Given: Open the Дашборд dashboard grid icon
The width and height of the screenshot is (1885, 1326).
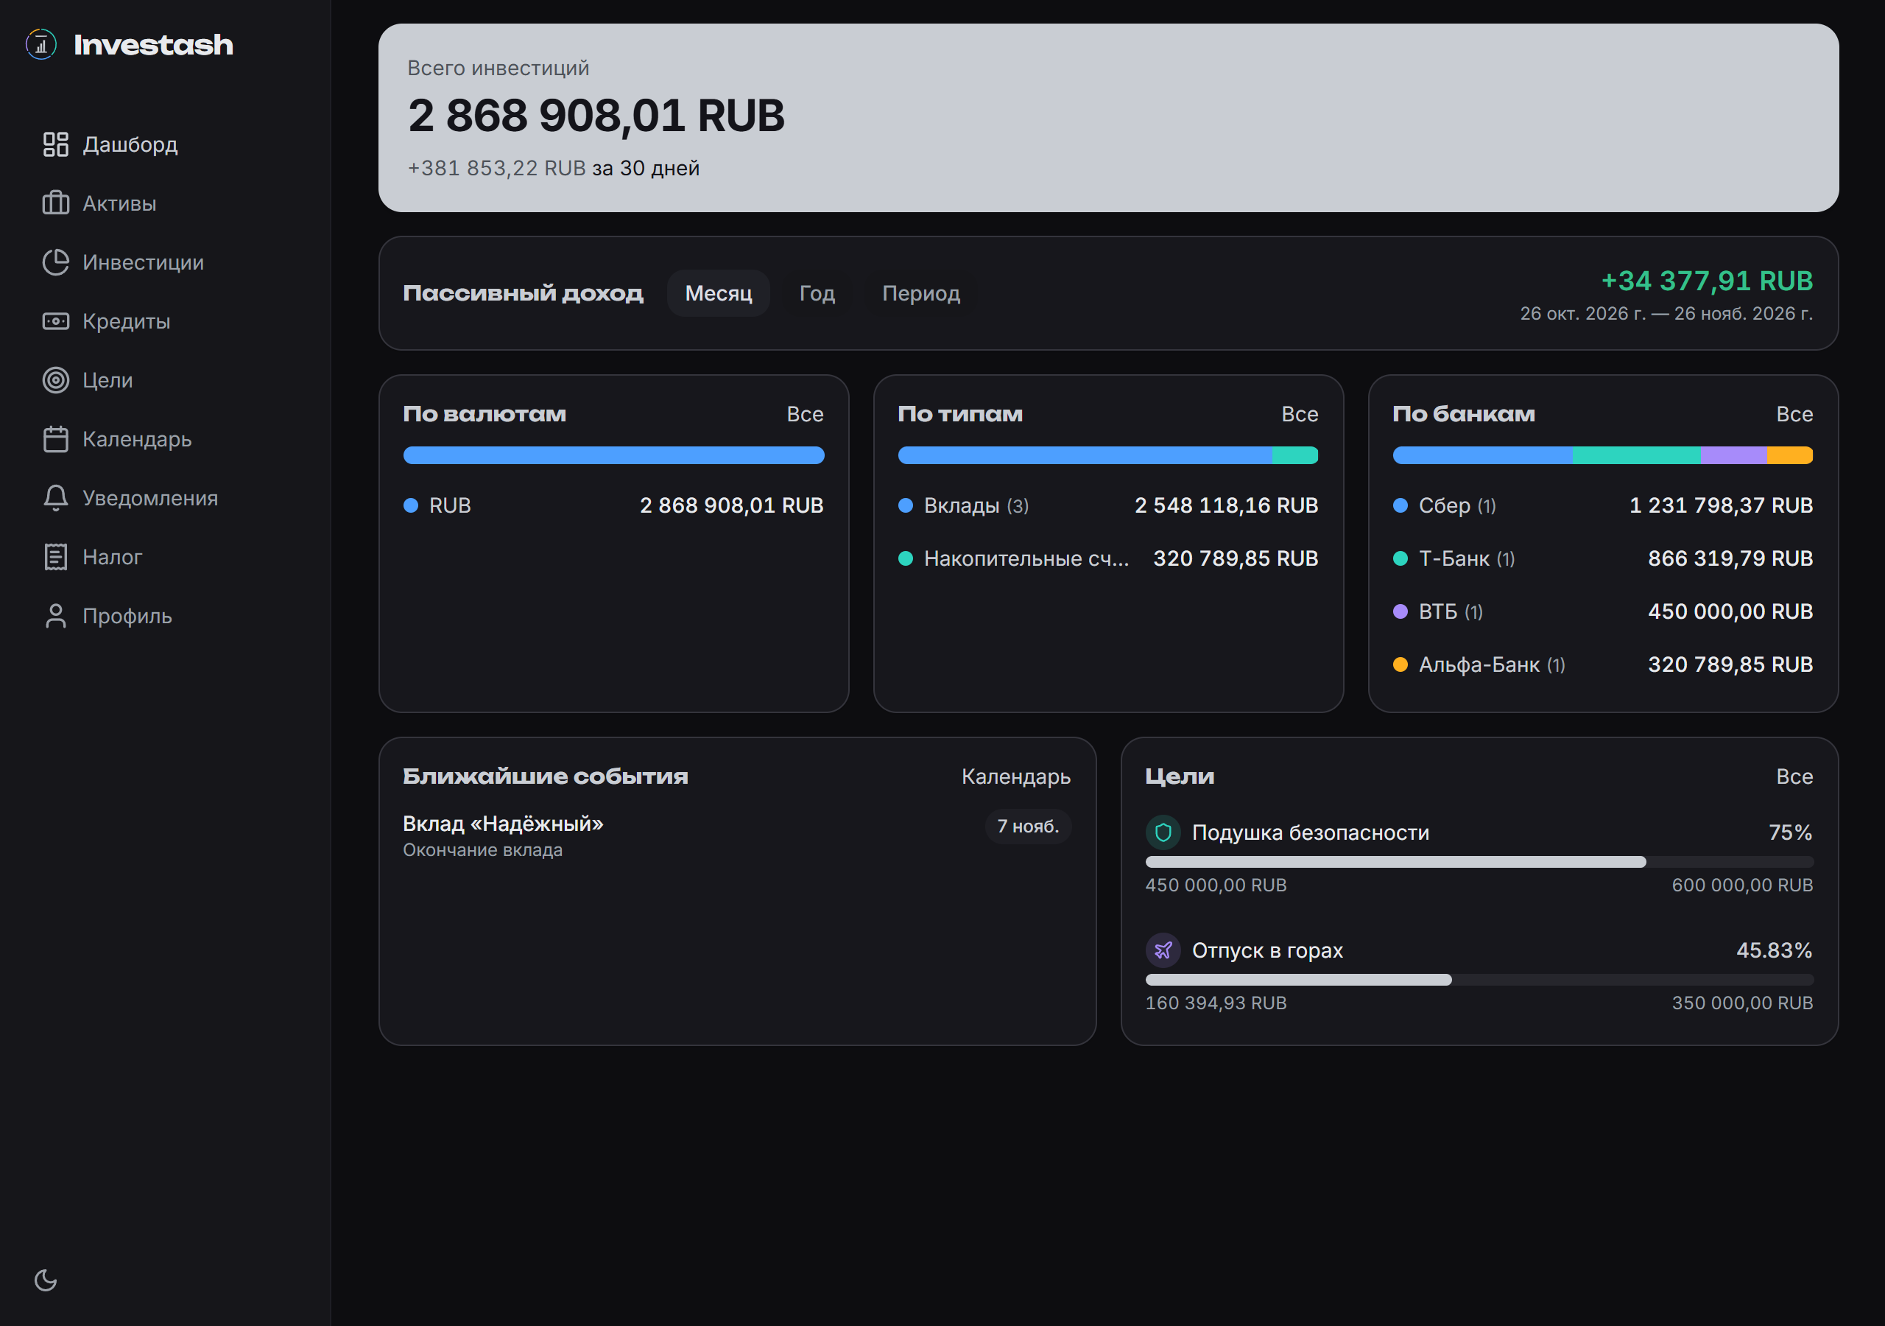Looking at the screenshot, I should (55, 144).
